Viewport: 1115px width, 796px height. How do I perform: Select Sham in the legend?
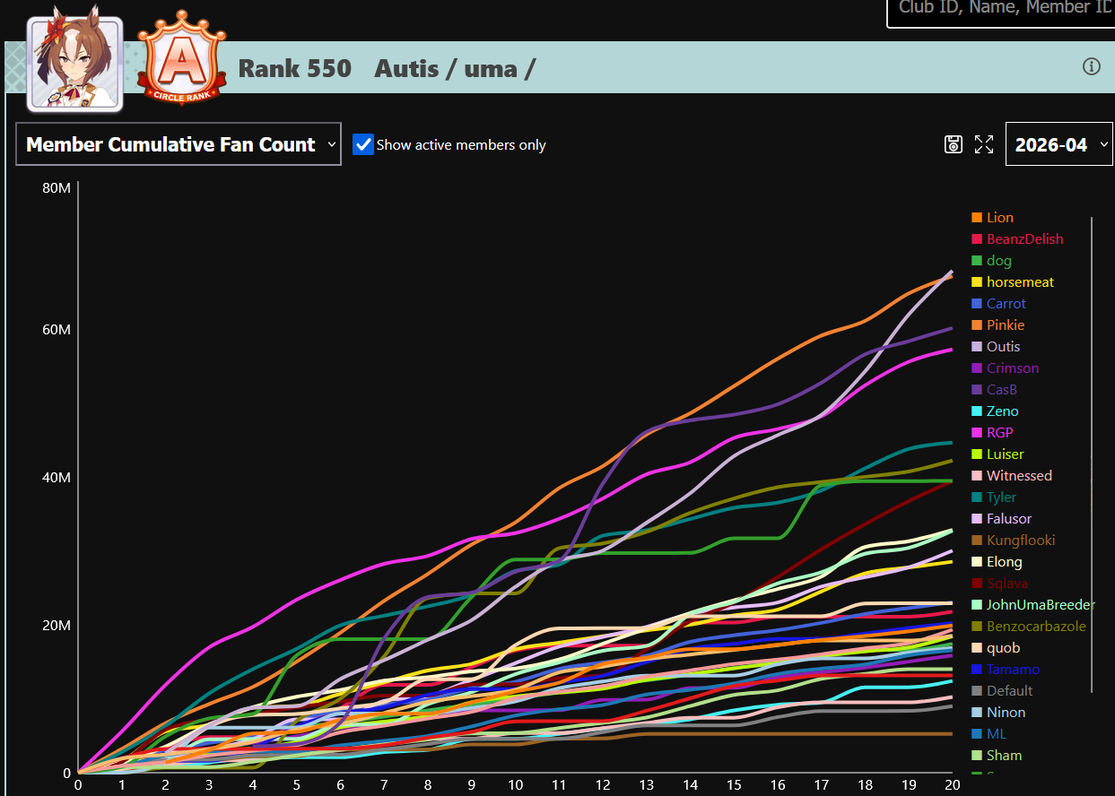click(997, 755)
